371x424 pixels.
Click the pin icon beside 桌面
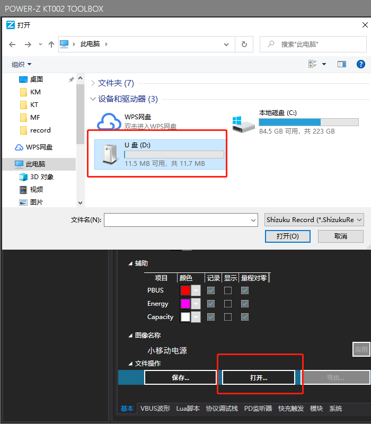pos(71,79)
